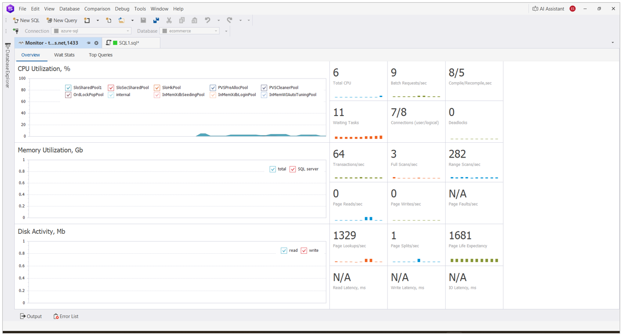622x335 pixels.
Task: Click the Error List icon
Action: pos(56,317)
